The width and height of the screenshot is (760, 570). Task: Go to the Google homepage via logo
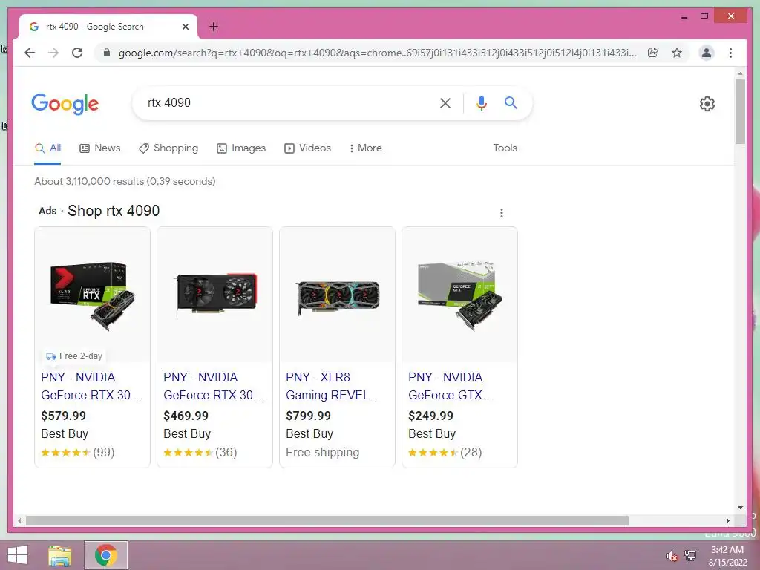tap(65, 104)
